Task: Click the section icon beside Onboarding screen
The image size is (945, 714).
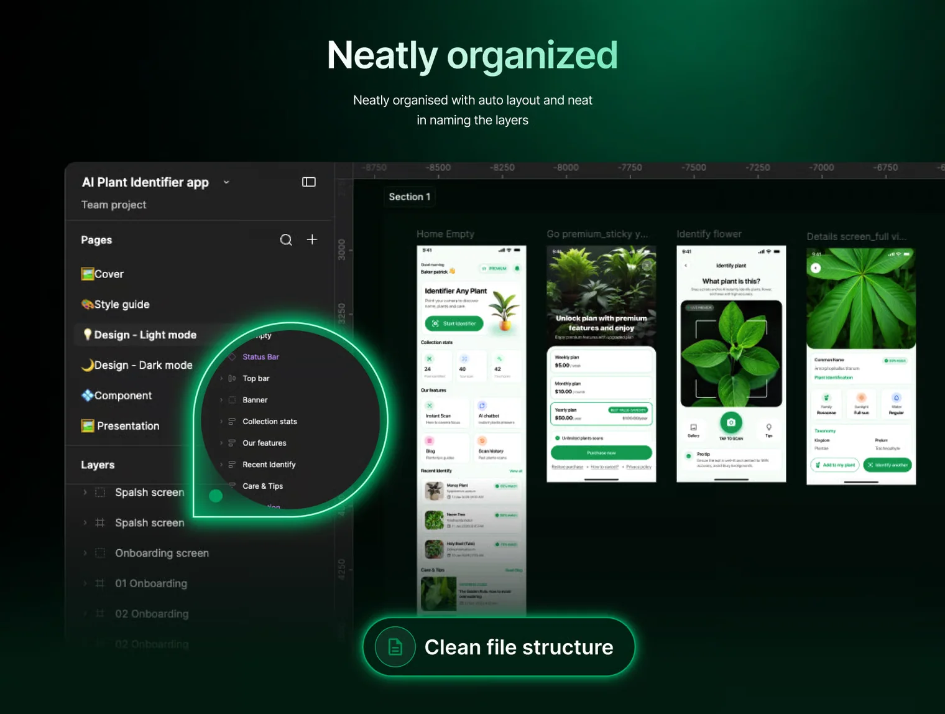Action: click(x=100, y=553)
